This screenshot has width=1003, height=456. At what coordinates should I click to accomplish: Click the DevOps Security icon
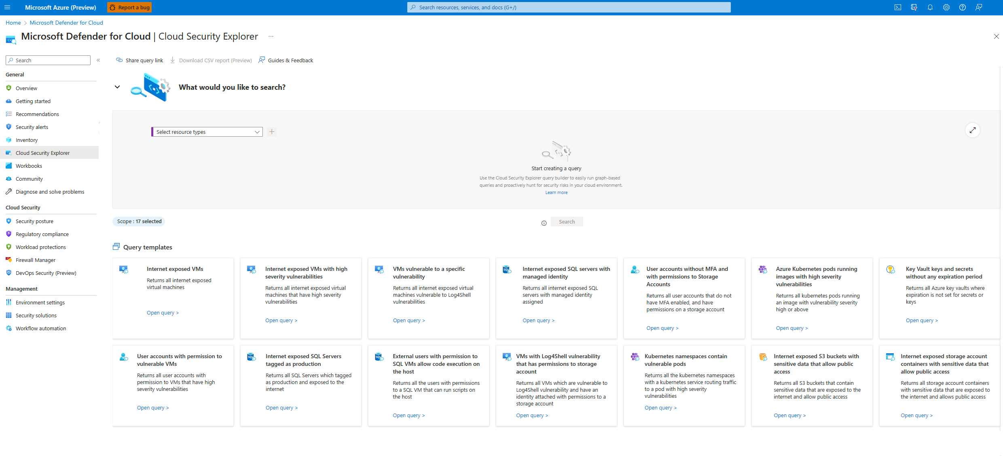pyautogui.click(x=9, y=272)
